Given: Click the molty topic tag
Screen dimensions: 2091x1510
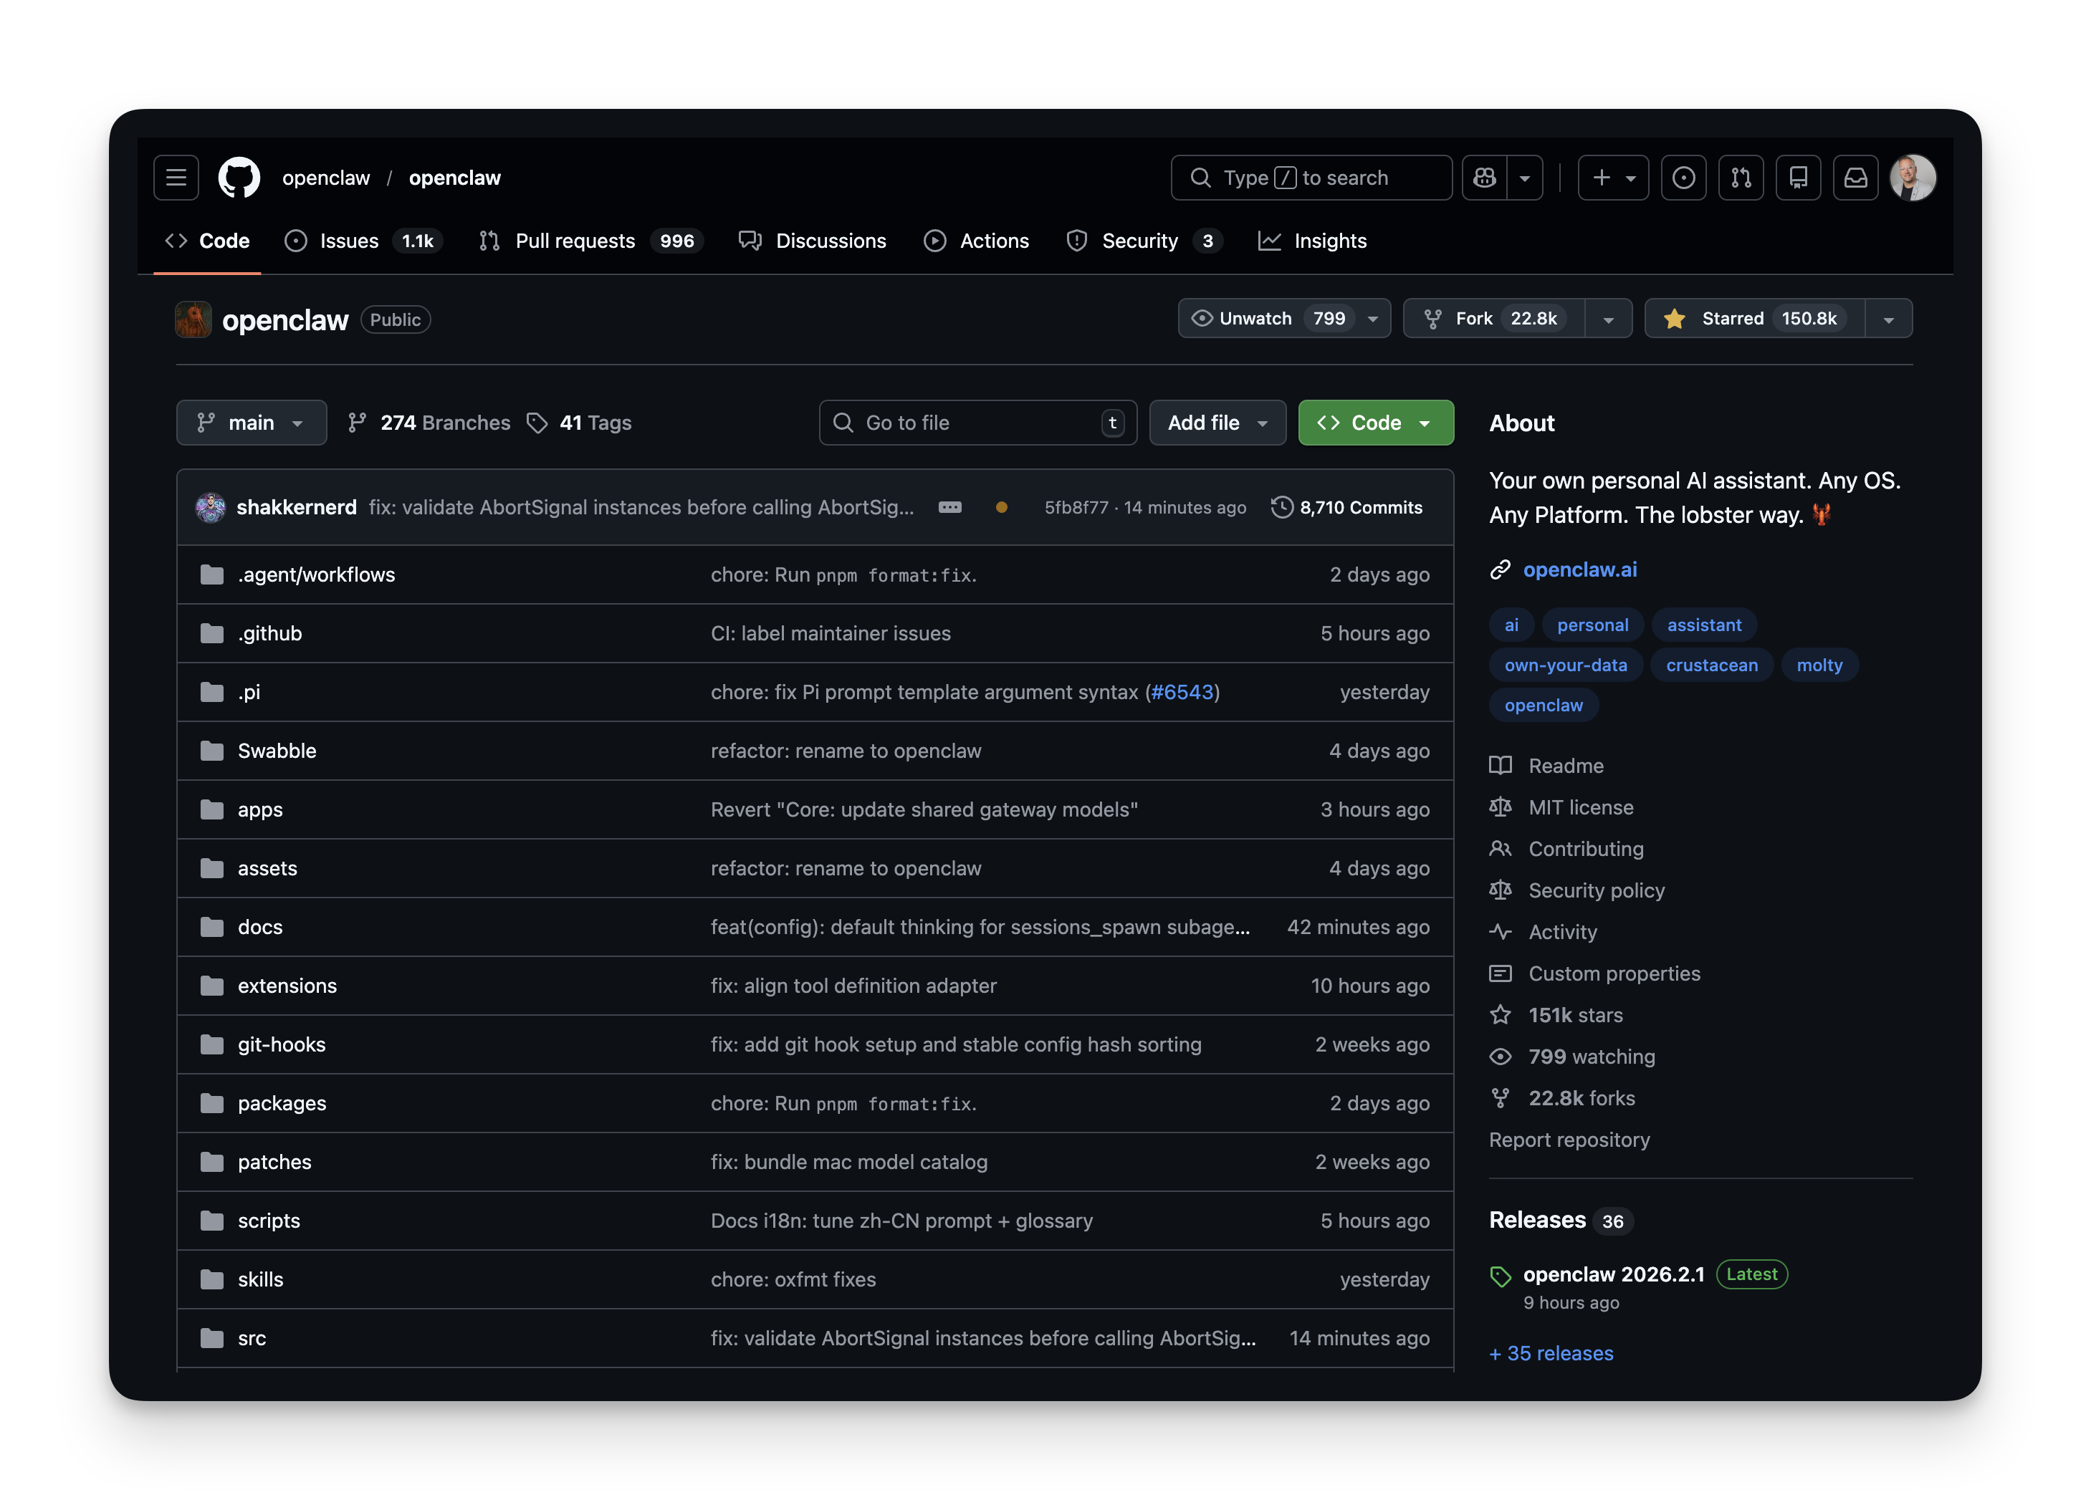Looking at the screenshot, I should point(1819,665).
